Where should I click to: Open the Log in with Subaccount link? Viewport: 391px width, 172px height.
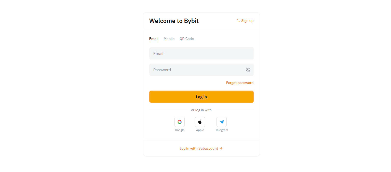[x=199, y=148]
